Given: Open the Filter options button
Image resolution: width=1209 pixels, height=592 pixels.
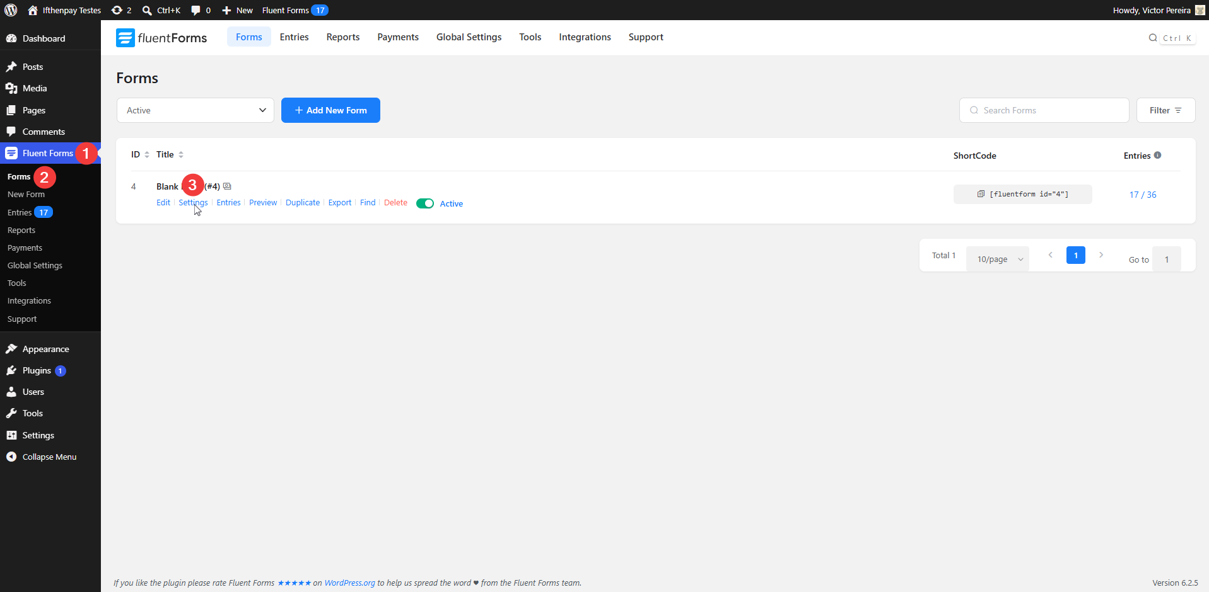Looking at the screenshot, I should tap(1165, 110).
